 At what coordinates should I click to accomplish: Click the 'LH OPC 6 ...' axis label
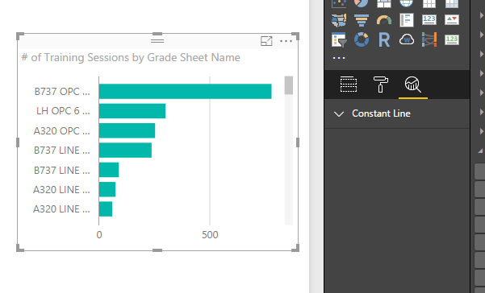pos(63,111)
